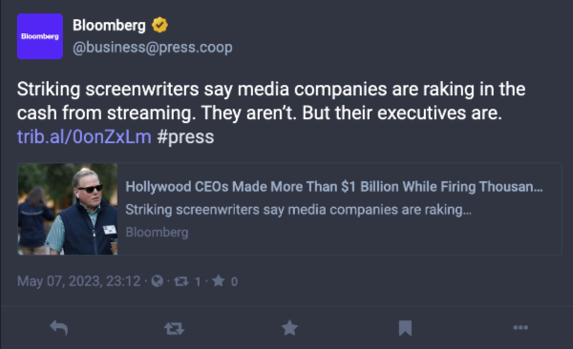Click the globe public visibility icon
Image resolution: width=573 pixels, height=349 pixels.
(158, 281)
